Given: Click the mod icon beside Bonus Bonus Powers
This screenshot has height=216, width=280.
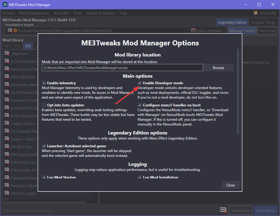Looking at the screenshot, I should [x=7, y=115].
